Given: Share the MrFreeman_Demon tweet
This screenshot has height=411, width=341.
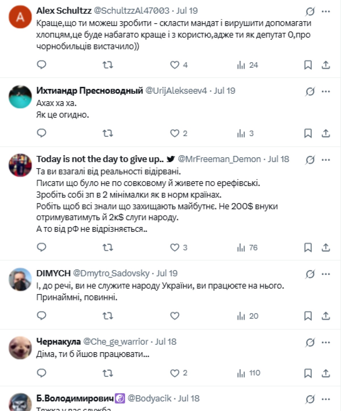Looking at the screenshot, I should pyautogui.click(x=326, y=247).
